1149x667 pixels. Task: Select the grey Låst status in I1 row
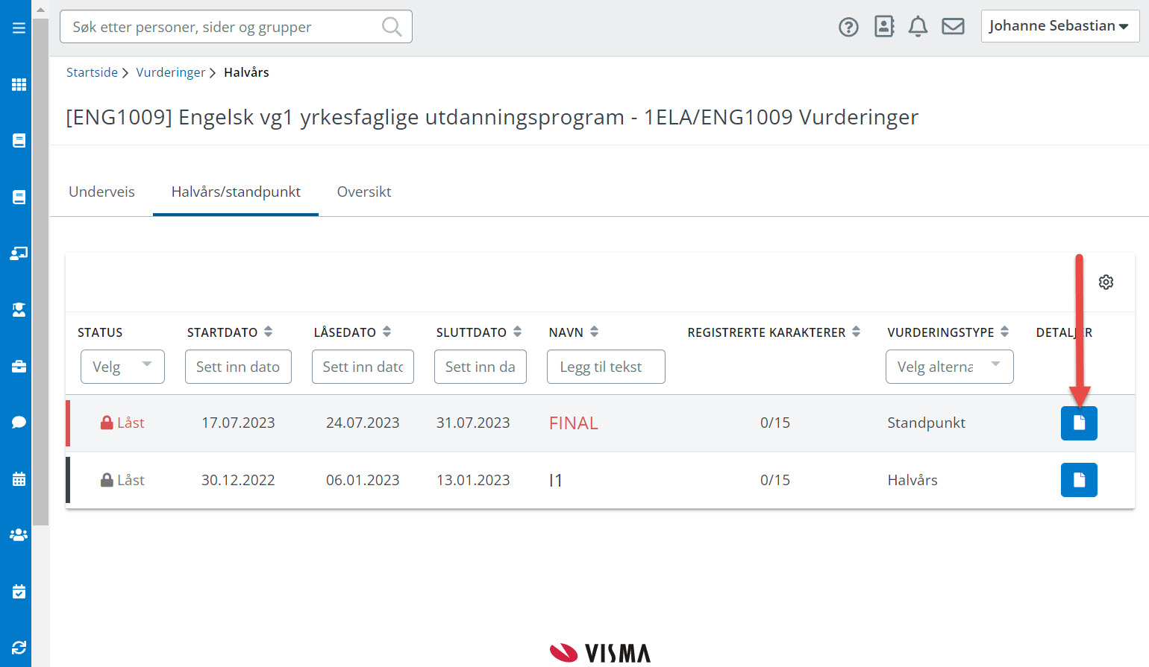[122, 480]
